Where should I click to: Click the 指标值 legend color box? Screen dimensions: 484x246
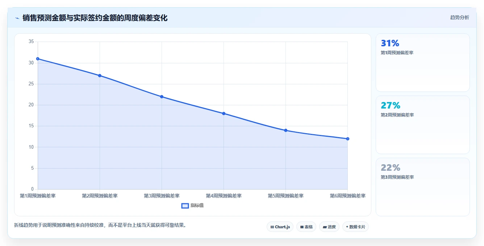point(185,205)
